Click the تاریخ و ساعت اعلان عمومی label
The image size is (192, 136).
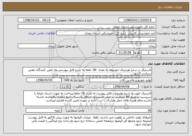75,20
